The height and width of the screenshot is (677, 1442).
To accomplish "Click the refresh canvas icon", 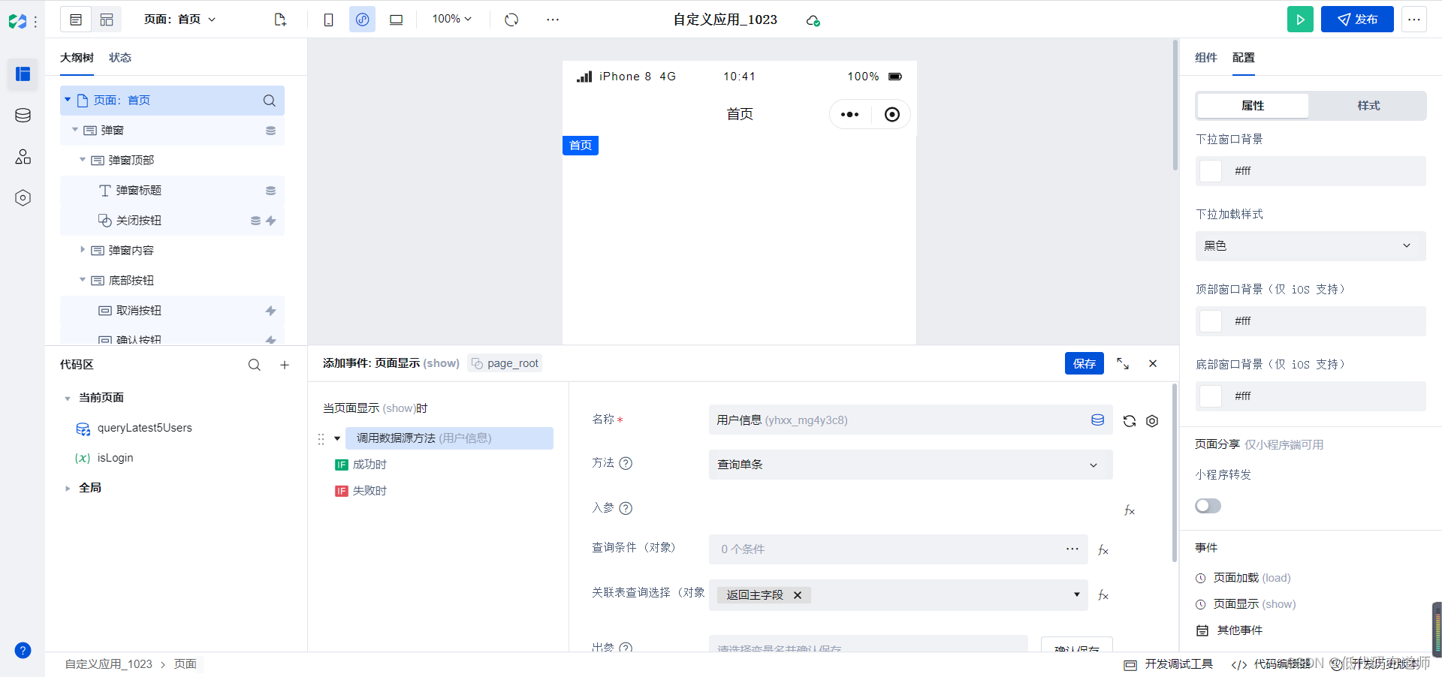I will tap(511, 20).
